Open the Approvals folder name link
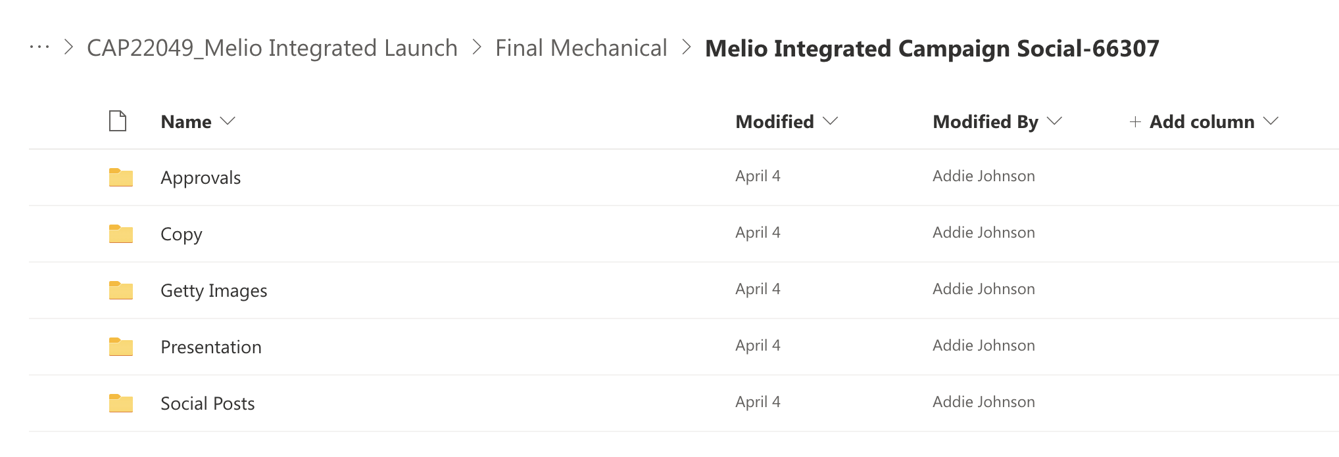 point(201,178)
